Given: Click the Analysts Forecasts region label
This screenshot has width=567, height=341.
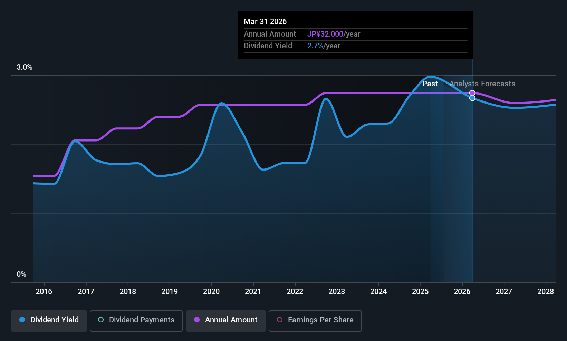Looking at the screenshot, I should tap(482, 84).
